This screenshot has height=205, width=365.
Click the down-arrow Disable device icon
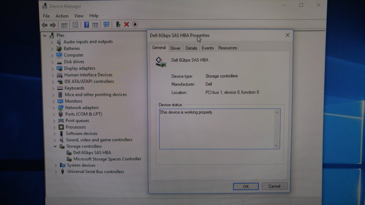click(135, 24)
